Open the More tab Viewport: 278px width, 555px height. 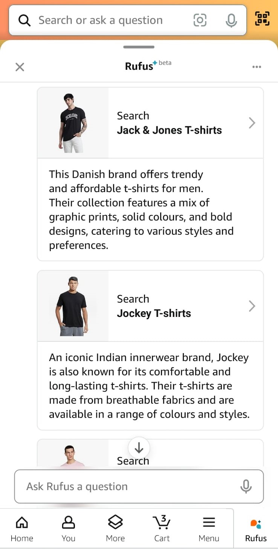coord(115,528)
